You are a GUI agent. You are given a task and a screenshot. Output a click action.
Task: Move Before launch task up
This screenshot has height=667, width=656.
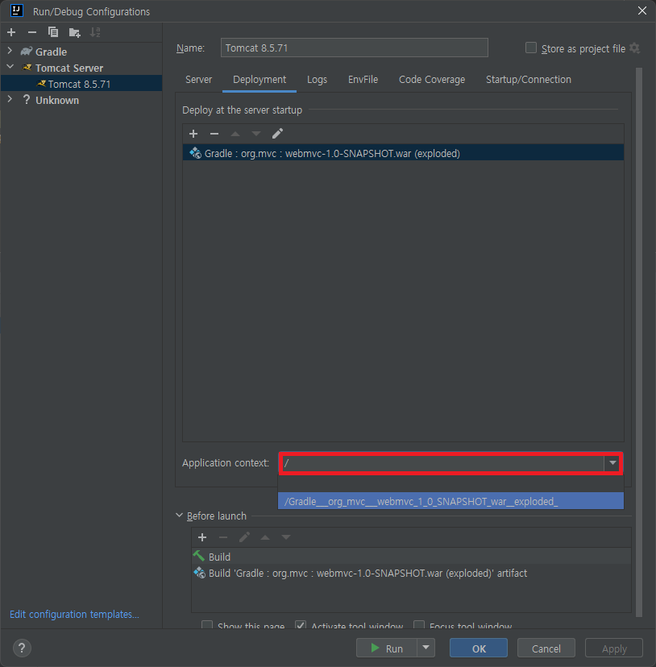pos(265,537)
